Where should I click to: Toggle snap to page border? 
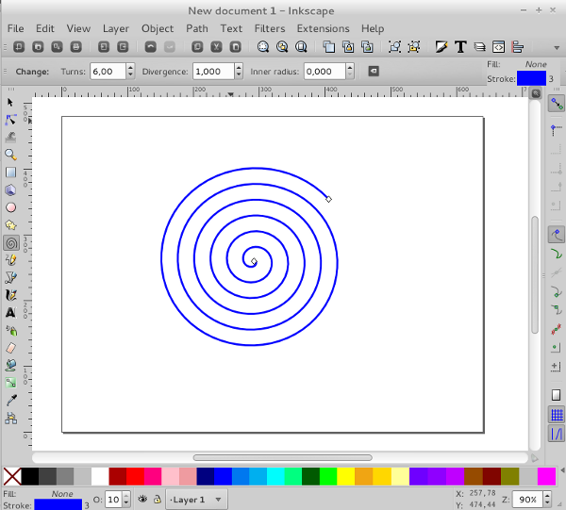[557, 395]
